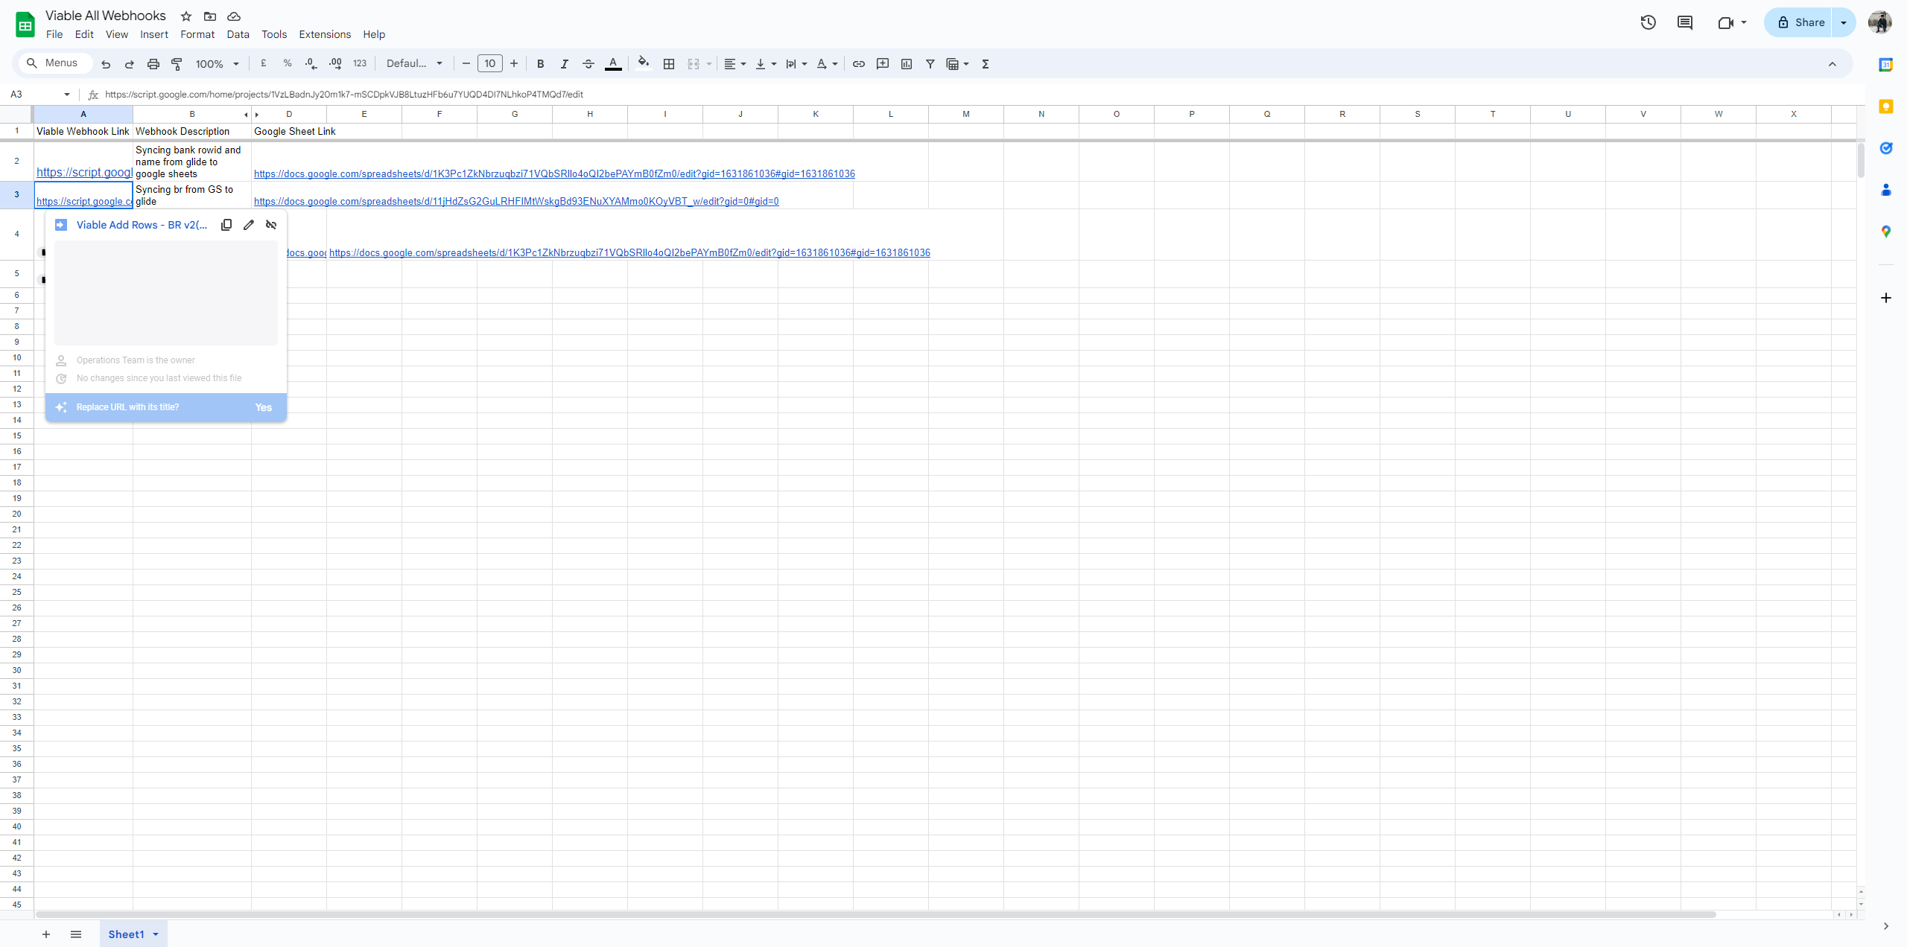Open the zoom level dropdown
The image size is (1907, 947).
pyautogui.click(x=217, y=64)
